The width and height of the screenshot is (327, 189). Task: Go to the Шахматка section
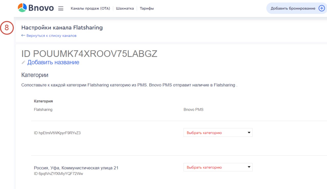pos(125,8)
